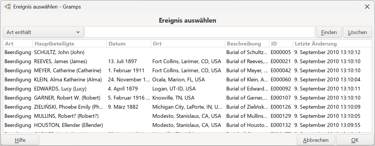Click Modesto place in HOUSTON row
Screen dimensions: 375x146
(x=187, y=125)
